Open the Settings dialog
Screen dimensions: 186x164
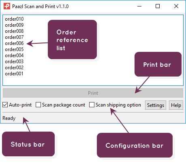point(156,105)
